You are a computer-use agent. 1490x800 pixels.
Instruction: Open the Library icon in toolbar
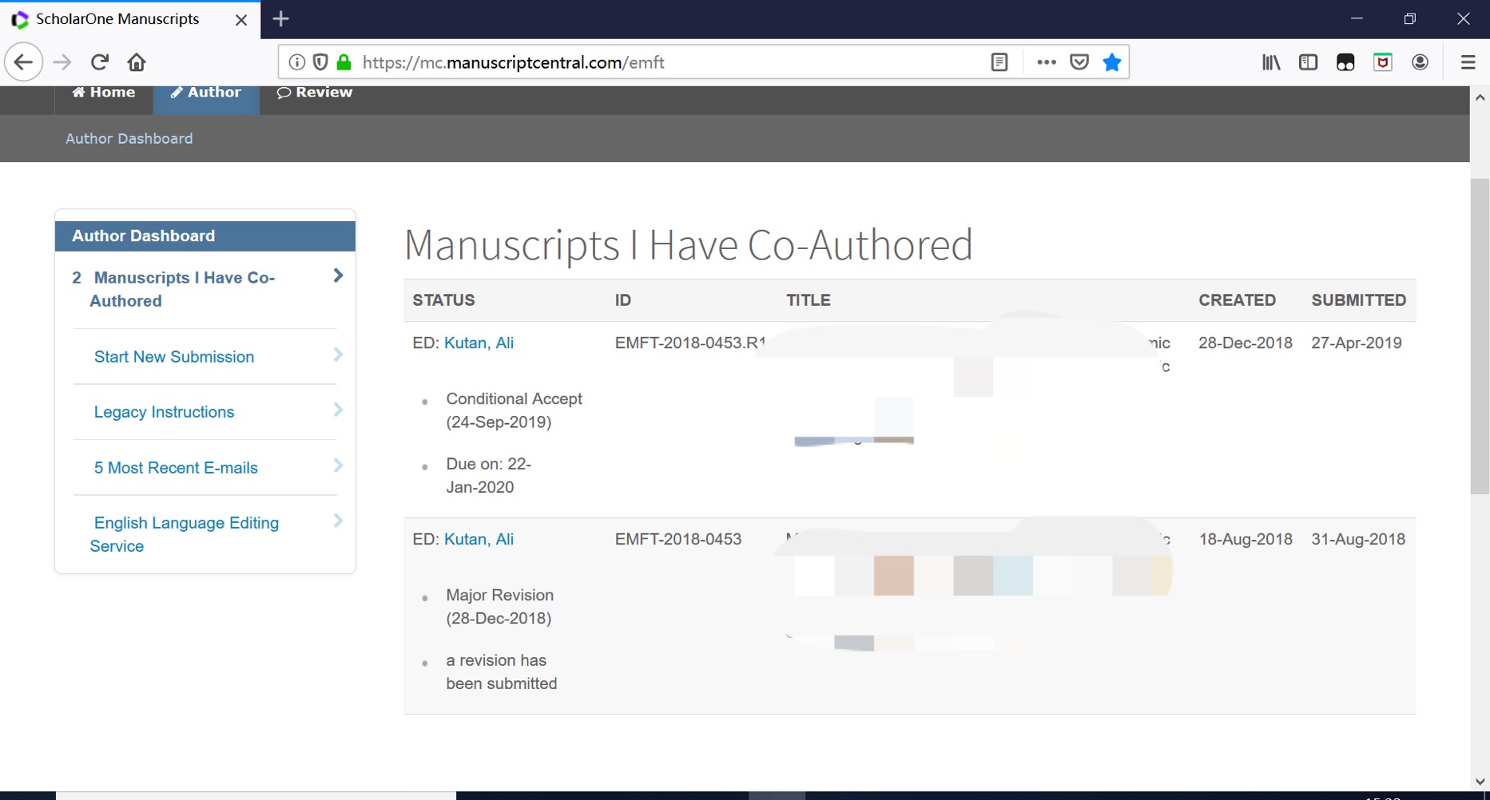(x=1271, y=62)
